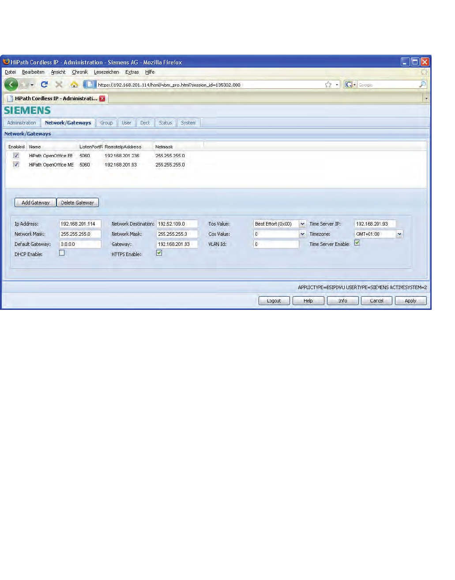Open the Hilfe menu
The width and height of the screenshot is (455, 580).
coord(150,72)
